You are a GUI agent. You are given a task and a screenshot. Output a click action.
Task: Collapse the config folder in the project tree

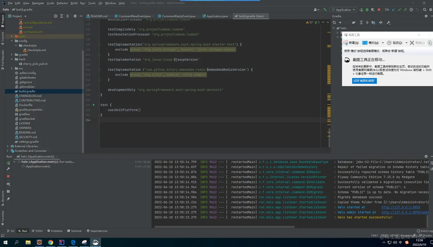click(12, 41)
